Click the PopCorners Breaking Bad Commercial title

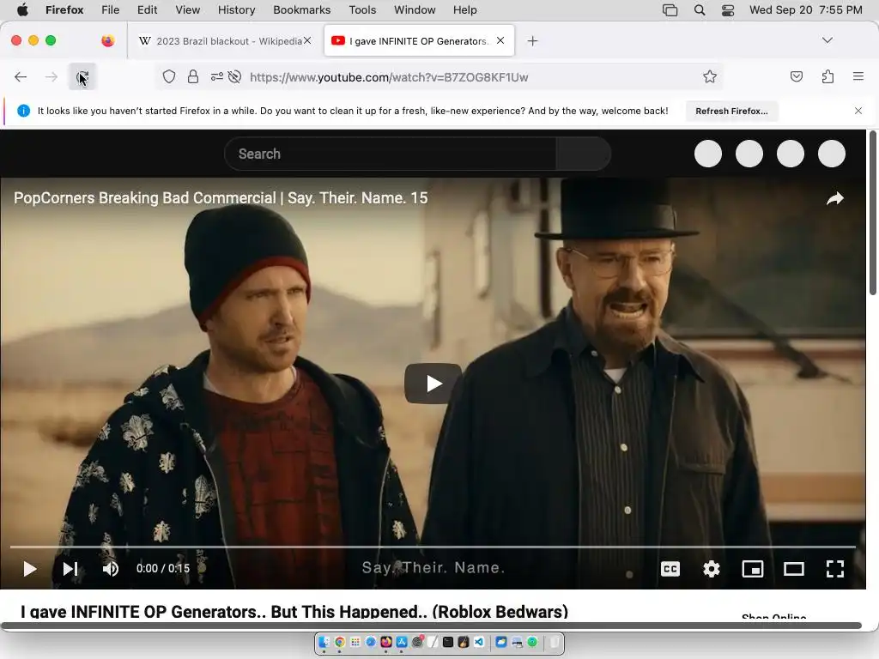pos(221,198)
